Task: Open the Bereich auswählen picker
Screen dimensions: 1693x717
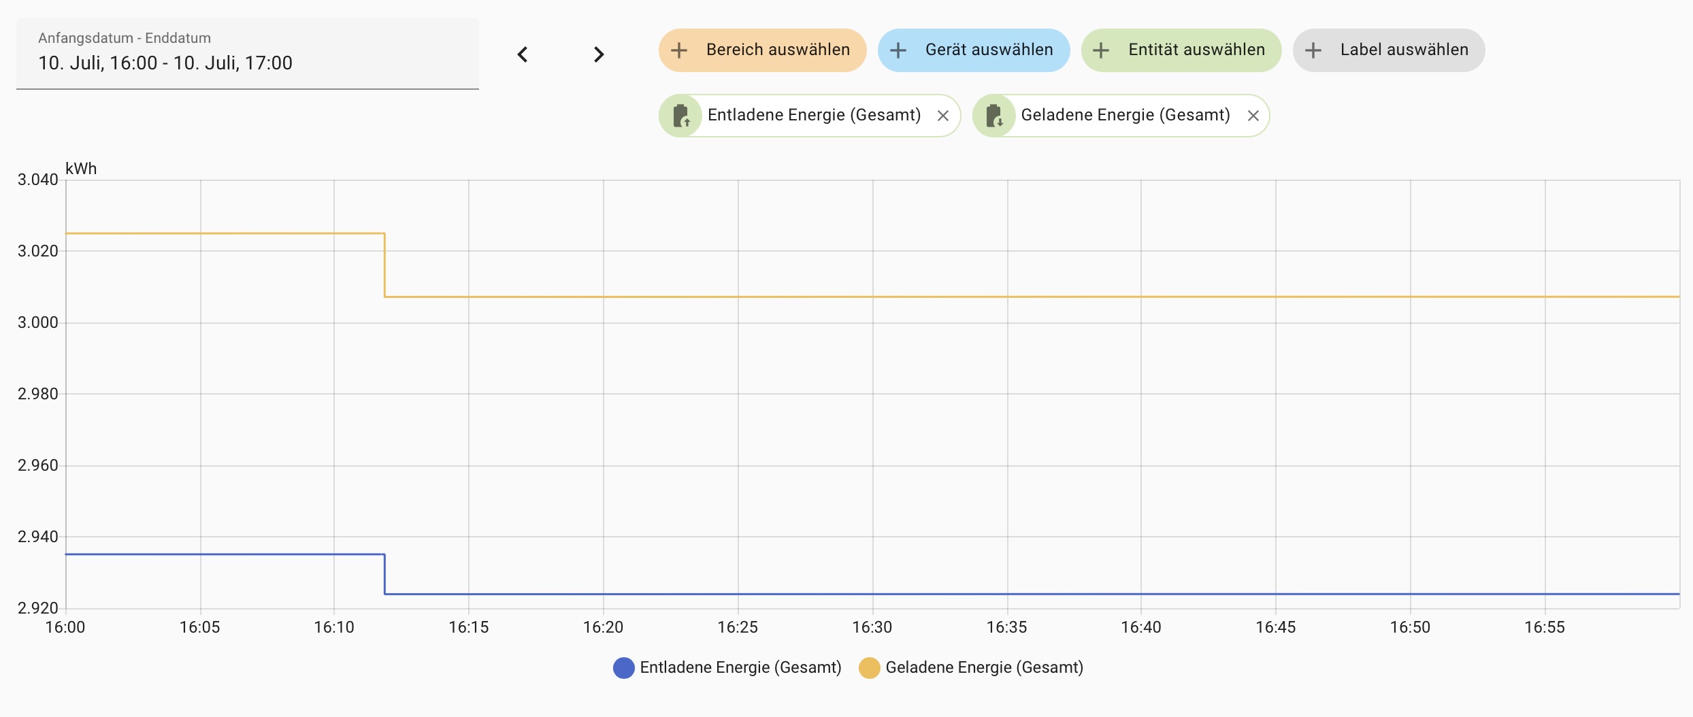Action: (x=777, y=50)
